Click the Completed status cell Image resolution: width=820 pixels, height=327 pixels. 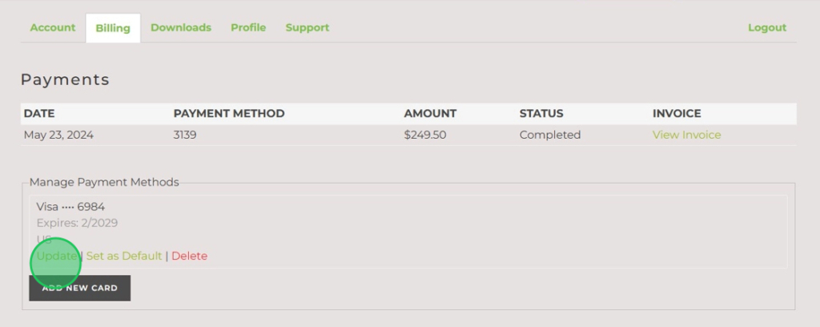(x=550, y=135)
